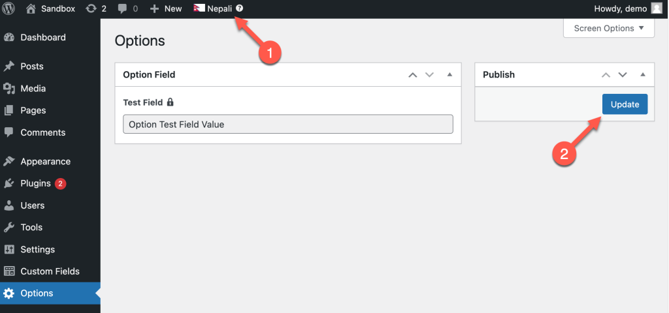This screenshot has height=313, width=669.
Task: Open Howdy, demo account menu
Action: (627, 8)
